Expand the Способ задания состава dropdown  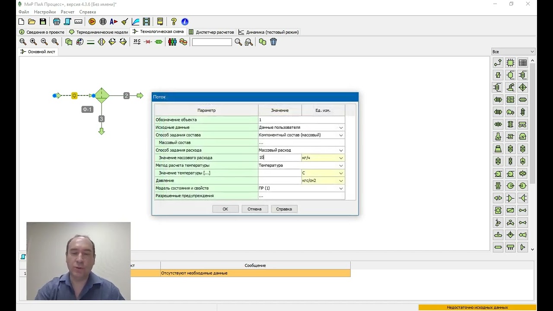341,135
